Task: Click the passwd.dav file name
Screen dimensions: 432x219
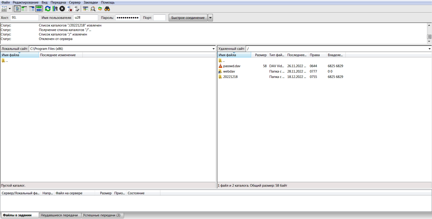Action: (231, 66)
